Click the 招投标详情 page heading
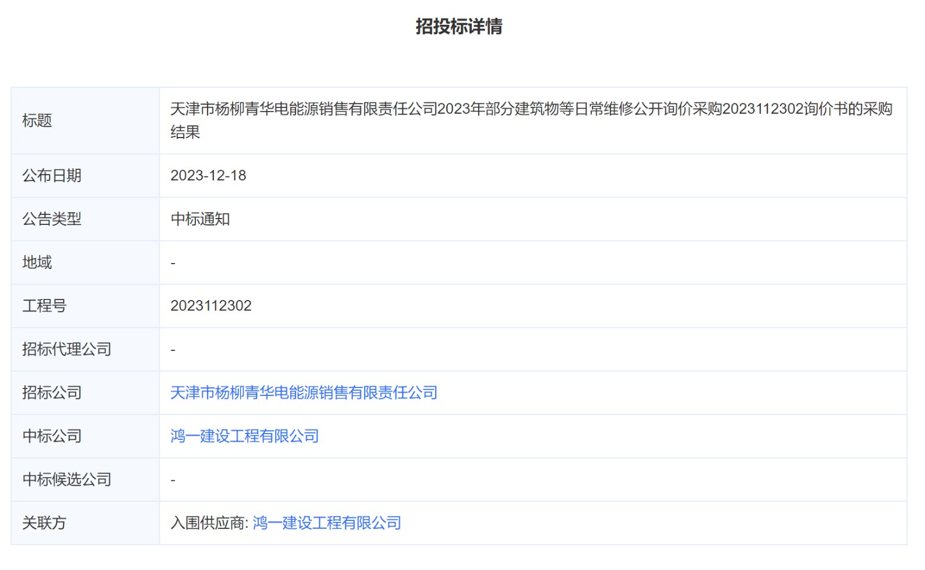Screen dimensions: 925x570 [458, 27]
